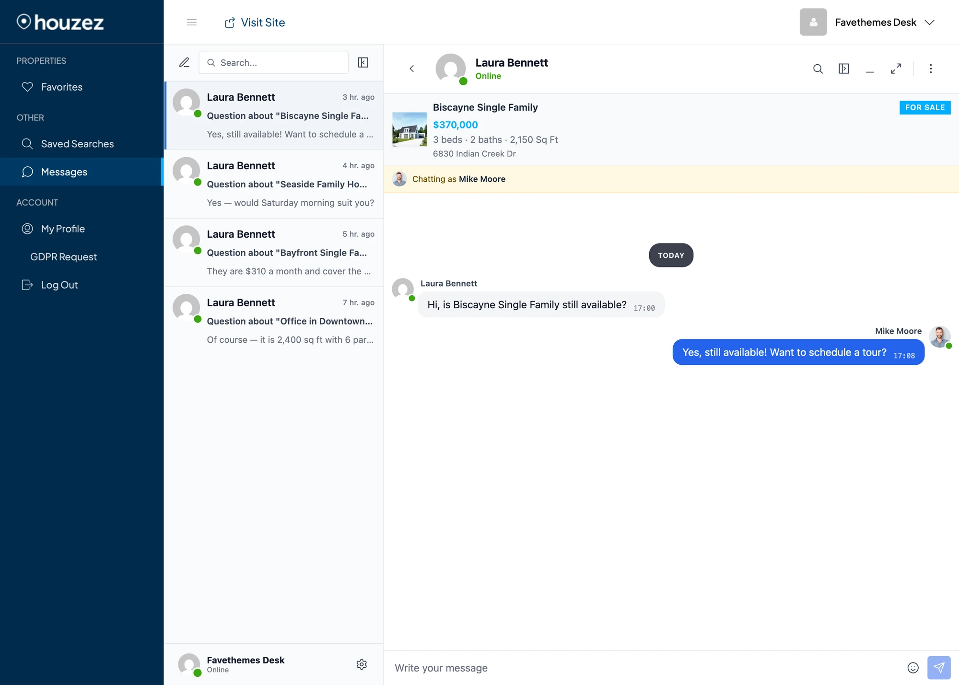
Task: Click the Biscayne Single Family property thumbnail
Action: click(x=409, y=129)
